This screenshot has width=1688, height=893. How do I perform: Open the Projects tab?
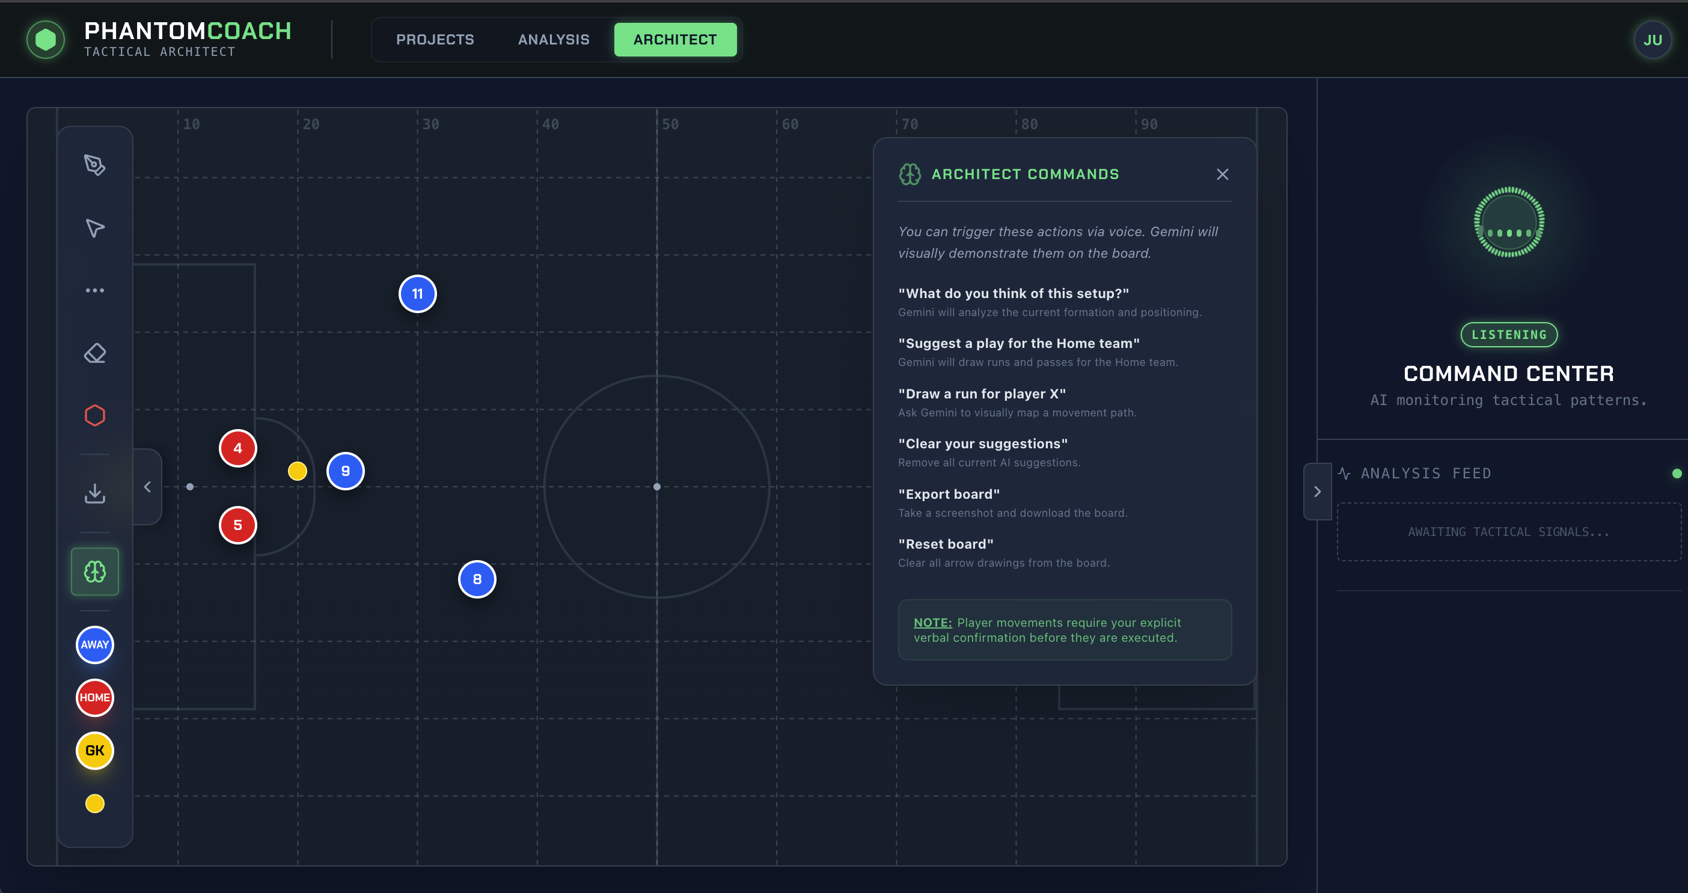(435, 39)
